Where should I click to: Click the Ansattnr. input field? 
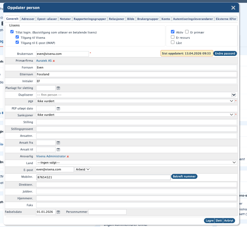point(136,136)
